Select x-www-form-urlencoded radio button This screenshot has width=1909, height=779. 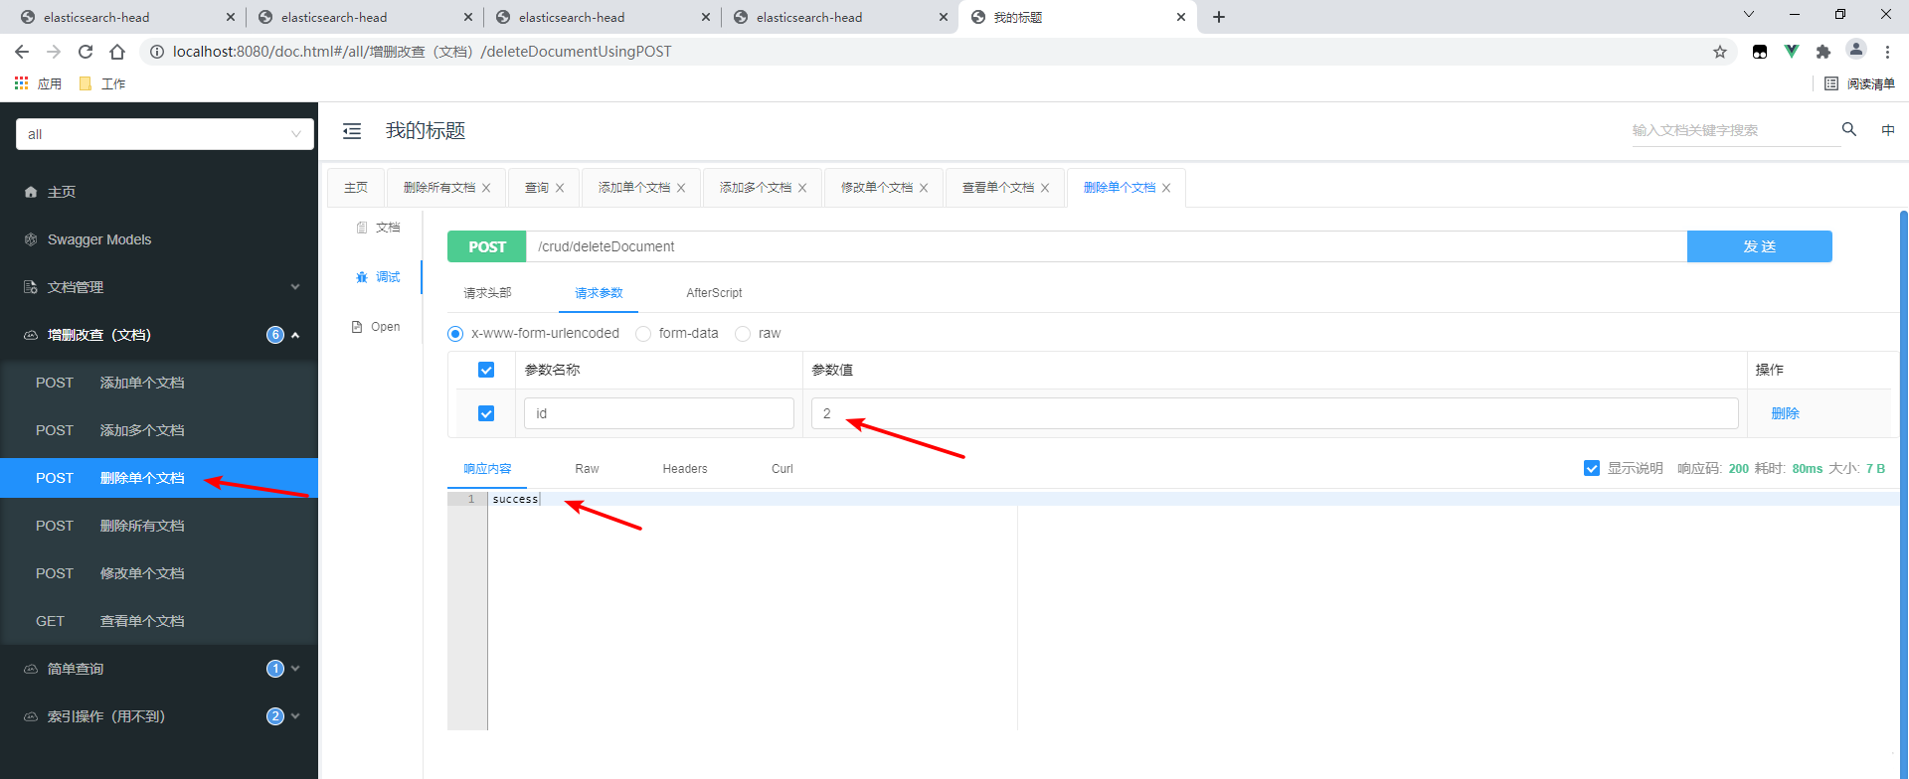(455, 334)
